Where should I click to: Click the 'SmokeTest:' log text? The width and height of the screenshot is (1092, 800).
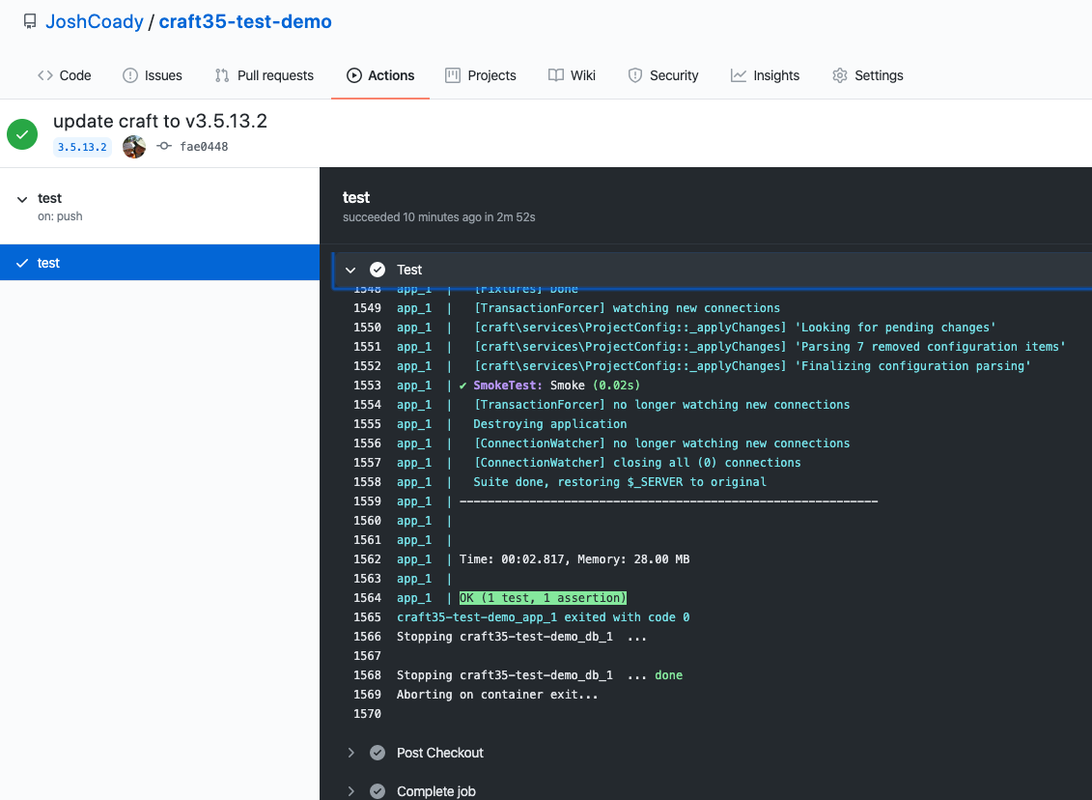[x=508, y=386]
